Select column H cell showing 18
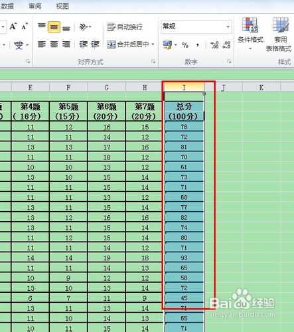The height and width of the screenshot is (332, 294). (x=145, y=258)
